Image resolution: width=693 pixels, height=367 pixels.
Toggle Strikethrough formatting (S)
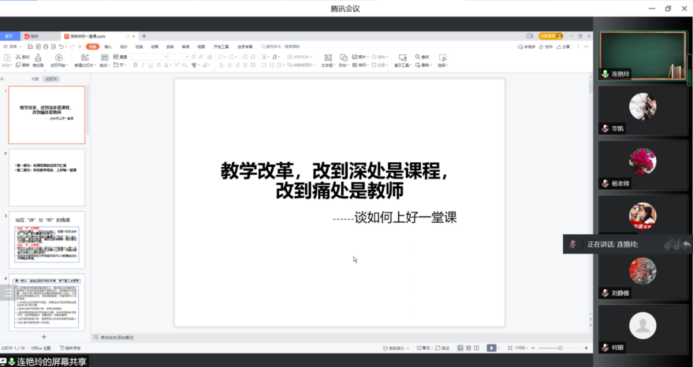pos(158,65)
